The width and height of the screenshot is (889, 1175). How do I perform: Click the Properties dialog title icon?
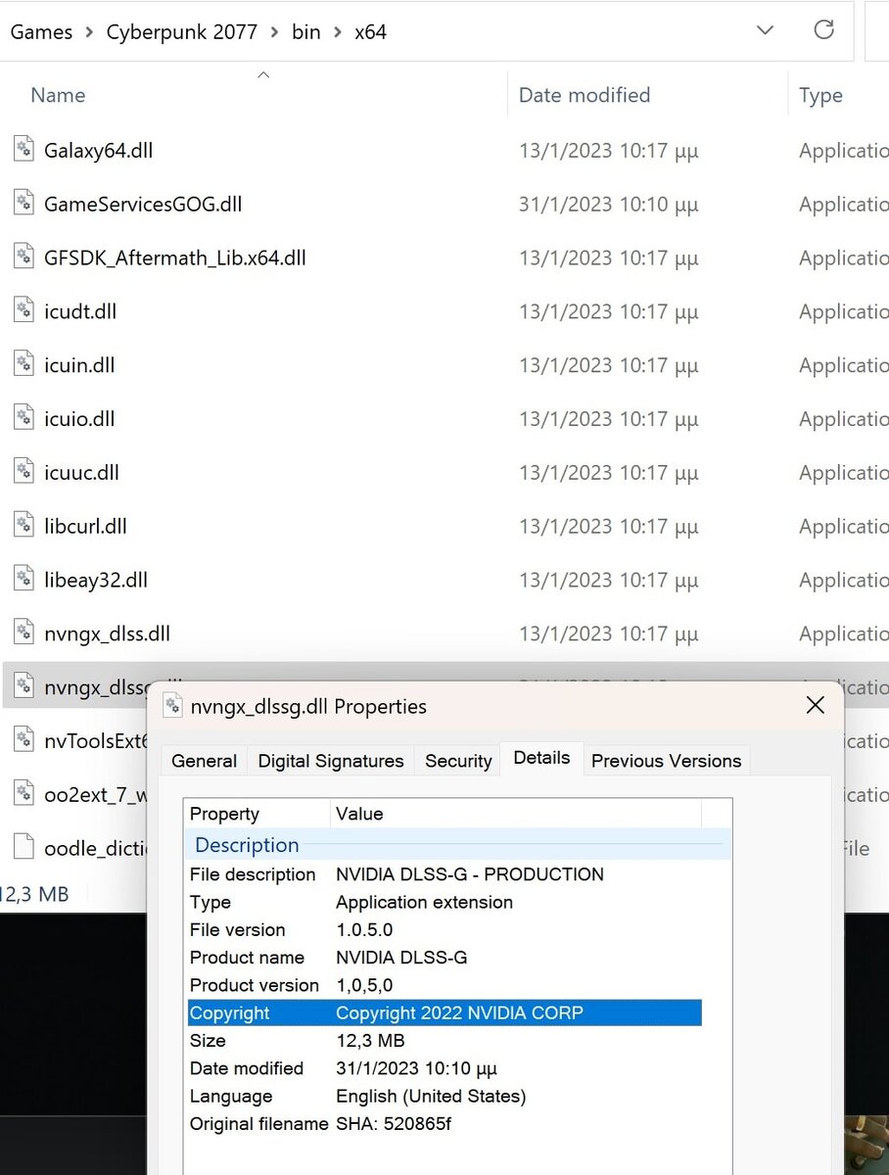(x=173, y=706)
